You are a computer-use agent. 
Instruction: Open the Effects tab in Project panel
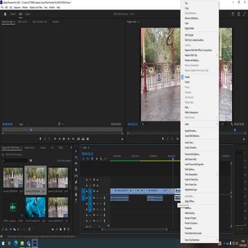(x=61, y=147)
